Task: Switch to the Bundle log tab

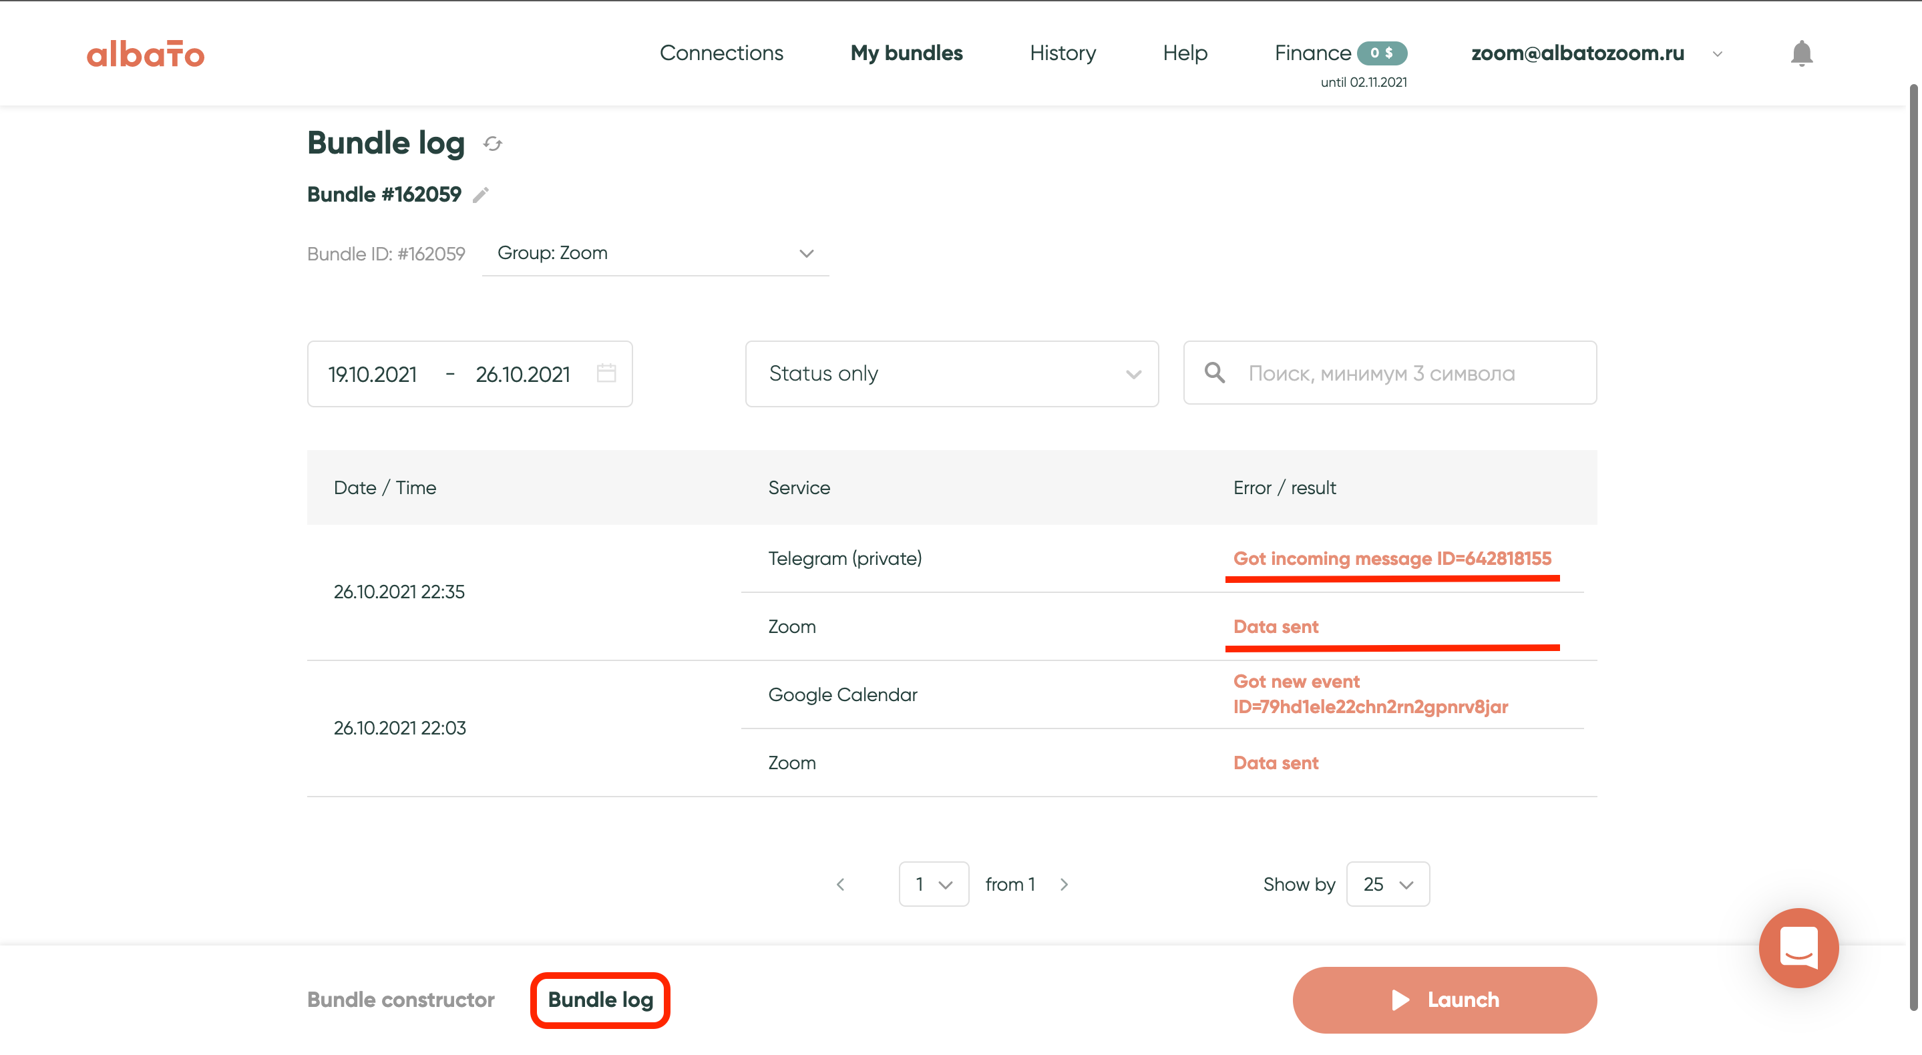Action: [600, 1000]
